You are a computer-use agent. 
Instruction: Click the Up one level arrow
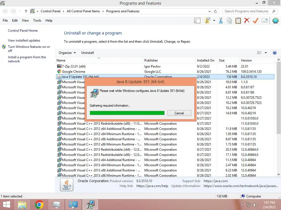[26, 11]
